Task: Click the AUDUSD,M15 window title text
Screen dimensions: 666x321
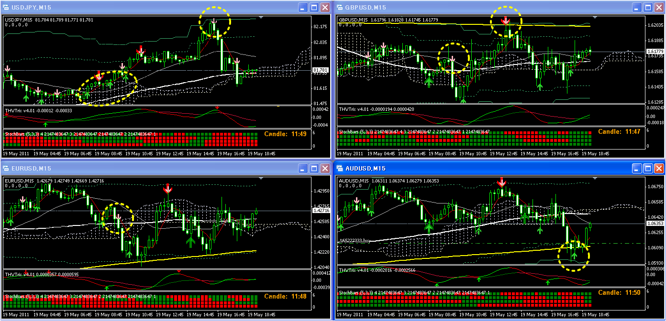Action: 366,169
